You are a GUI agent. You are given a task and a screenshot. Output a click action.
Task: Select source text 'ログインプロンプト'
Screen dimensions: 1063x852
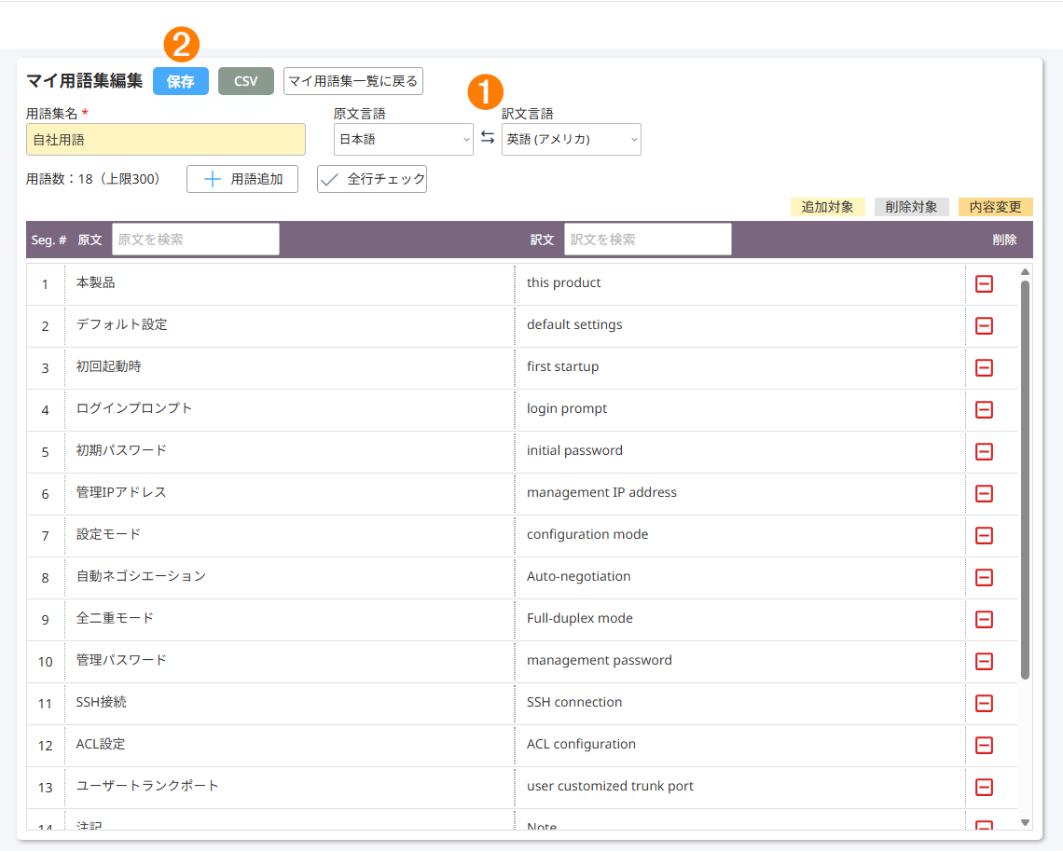pyautogui.click(x=134, y=408)
